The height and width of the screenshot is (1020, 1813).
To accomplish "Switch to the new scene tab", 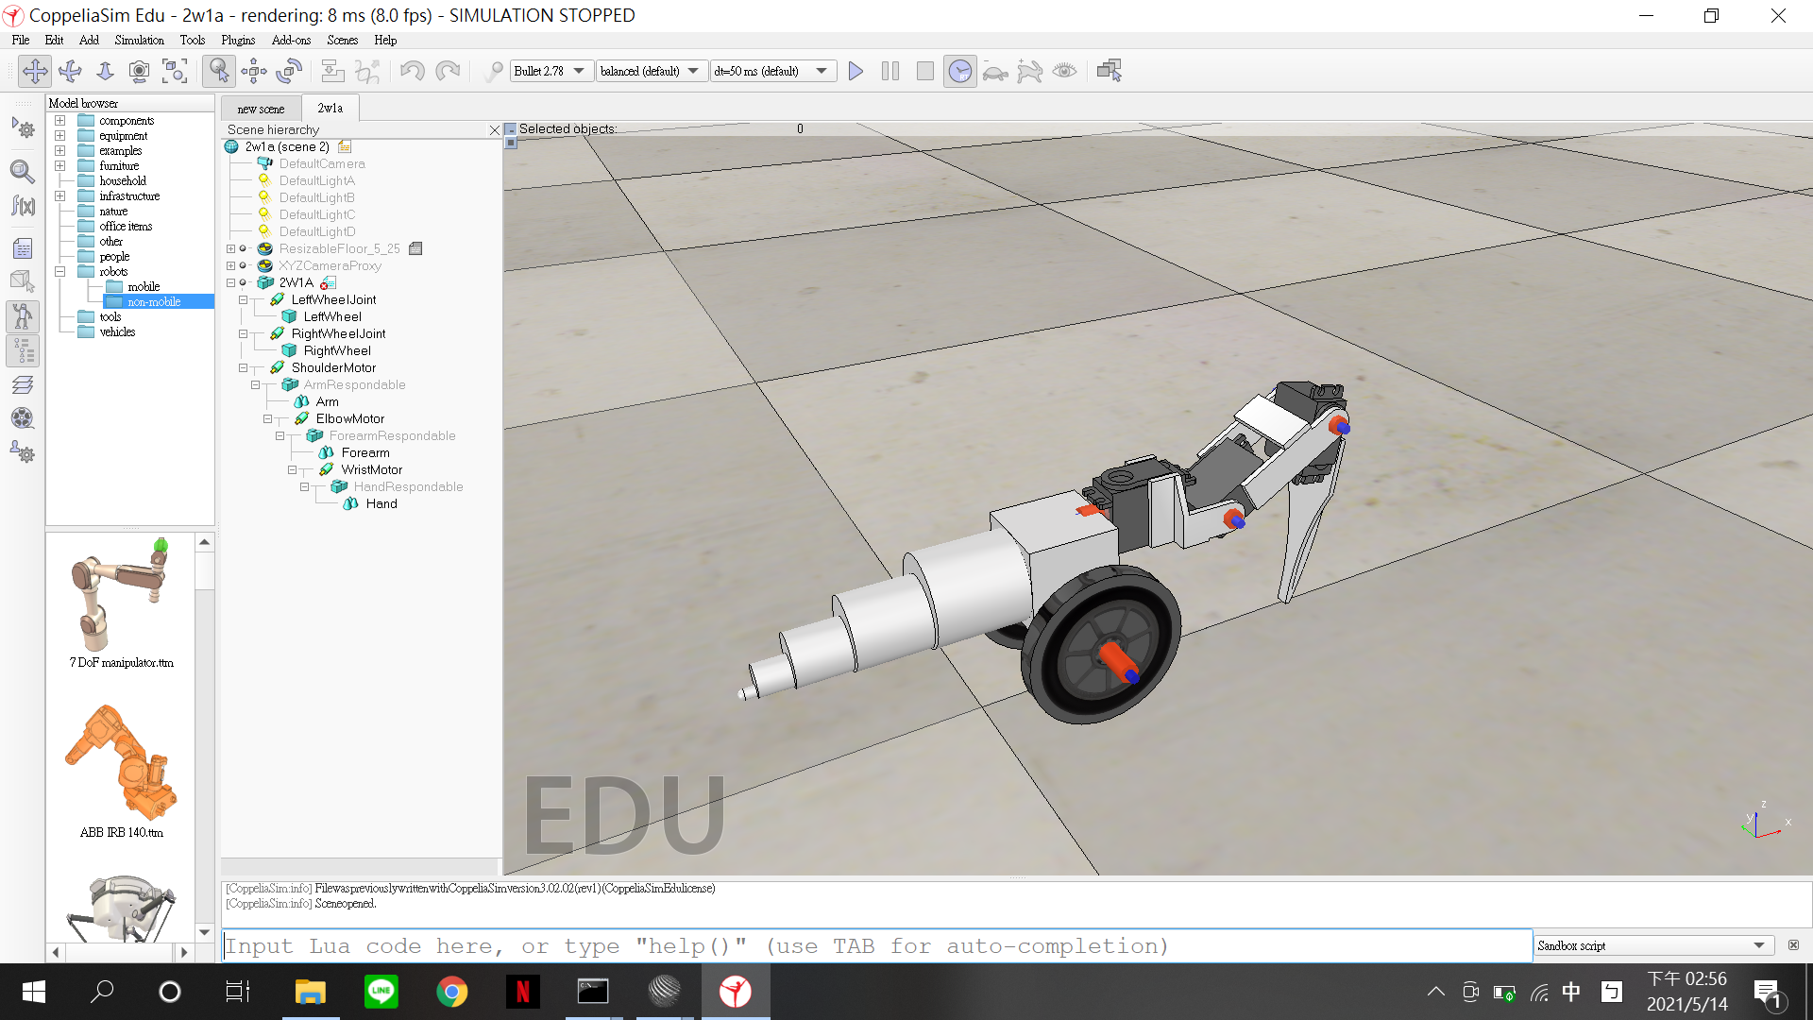I will tap(261, 109).
